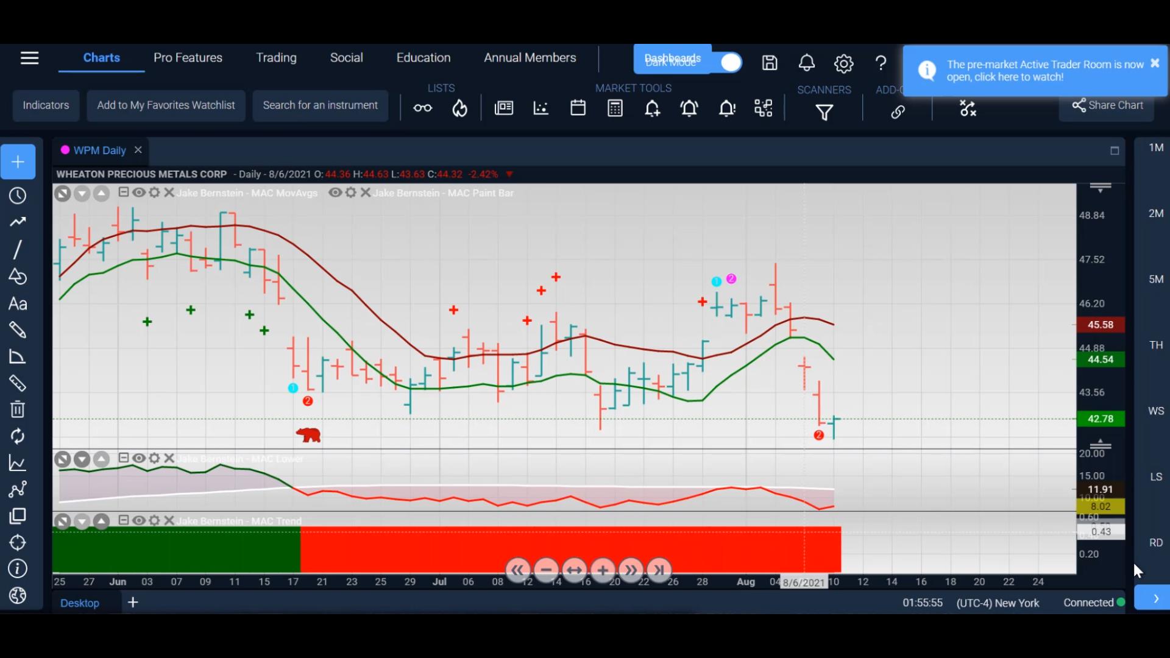Open the pre-market Active Trader Room notification
Image resolution: width=1170 pixels, height=658 pixels.
point(1034,71)
